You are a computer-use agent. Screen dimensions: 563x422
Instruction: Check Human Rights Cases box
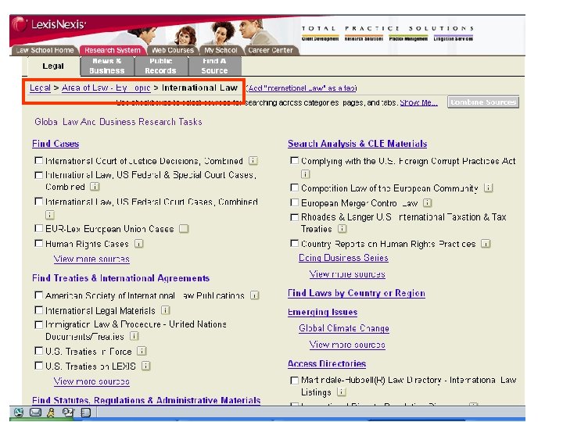[38, 243]
